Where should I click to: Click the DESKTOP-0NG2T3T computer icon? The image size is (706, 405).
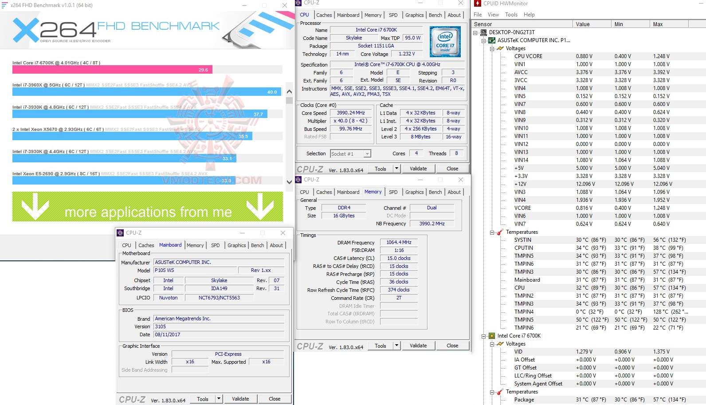[483, 32]
